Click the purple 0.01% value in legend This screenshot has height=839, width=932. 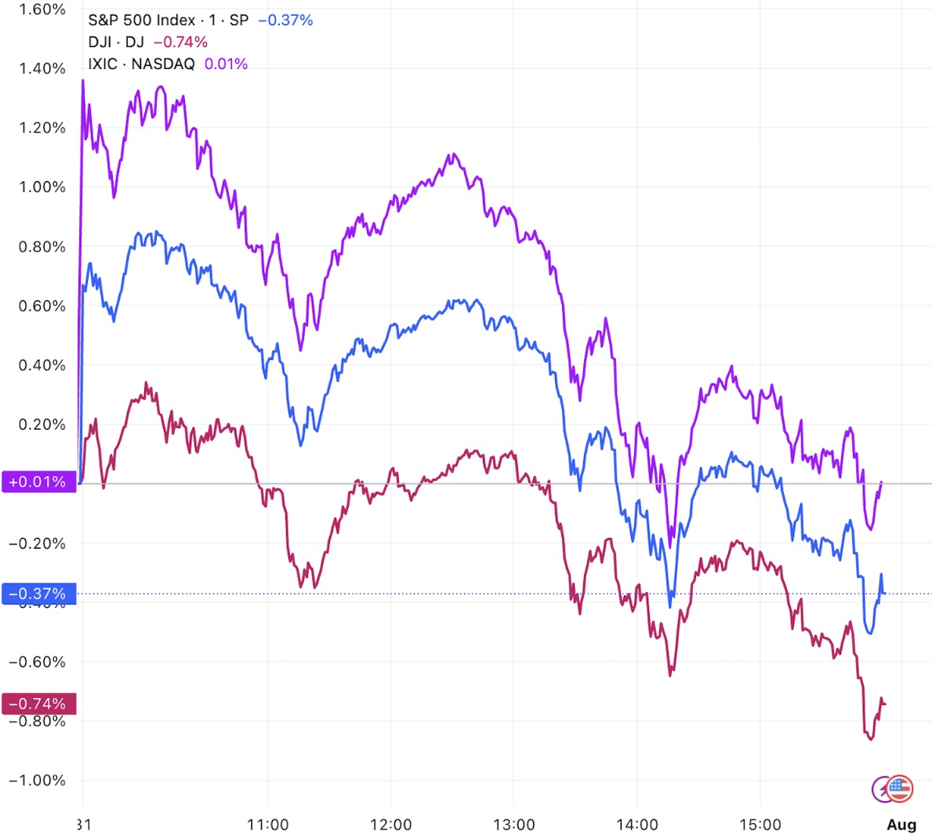pyautogui.click(x=226, y=64)
